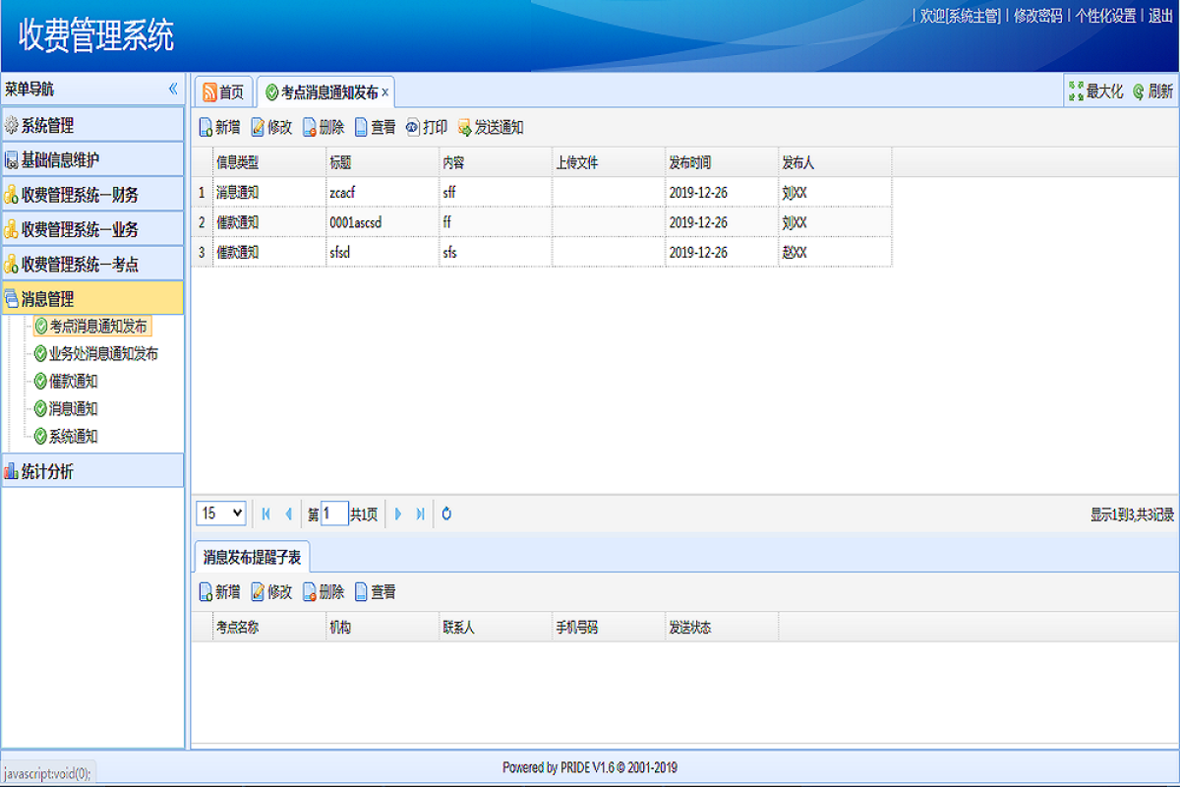Click the 打印 print icon
Viewport: 1180px width, 787px height.
(x=413, y=127)
